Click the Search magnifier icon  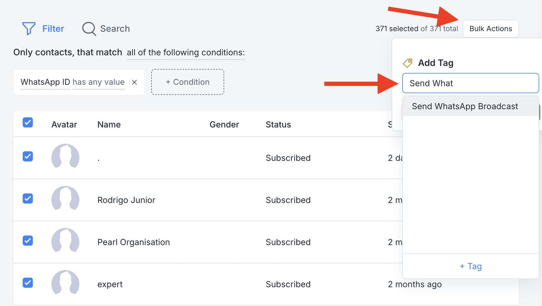(x=89, y=28)
